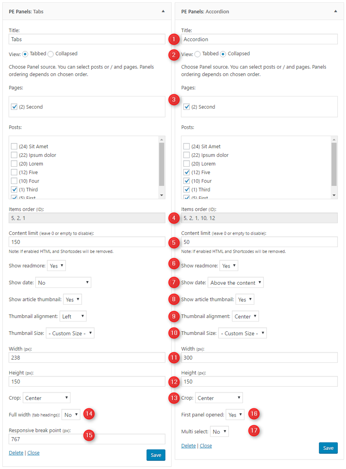Viewport: 346px width, 469px height.
Task: Select Tabbed view in the Accordion panel
Action: [x=197, y=54]
